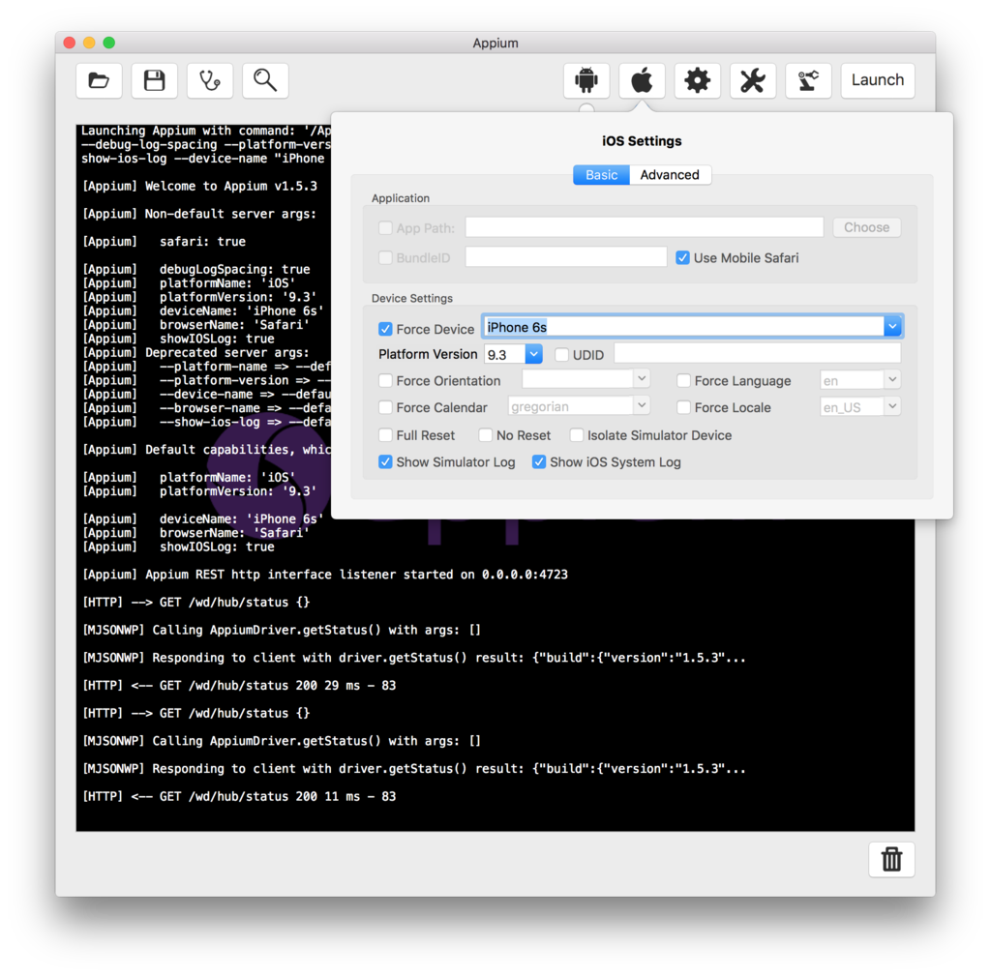Click the iPhone 6s device name field

point(683,327)
